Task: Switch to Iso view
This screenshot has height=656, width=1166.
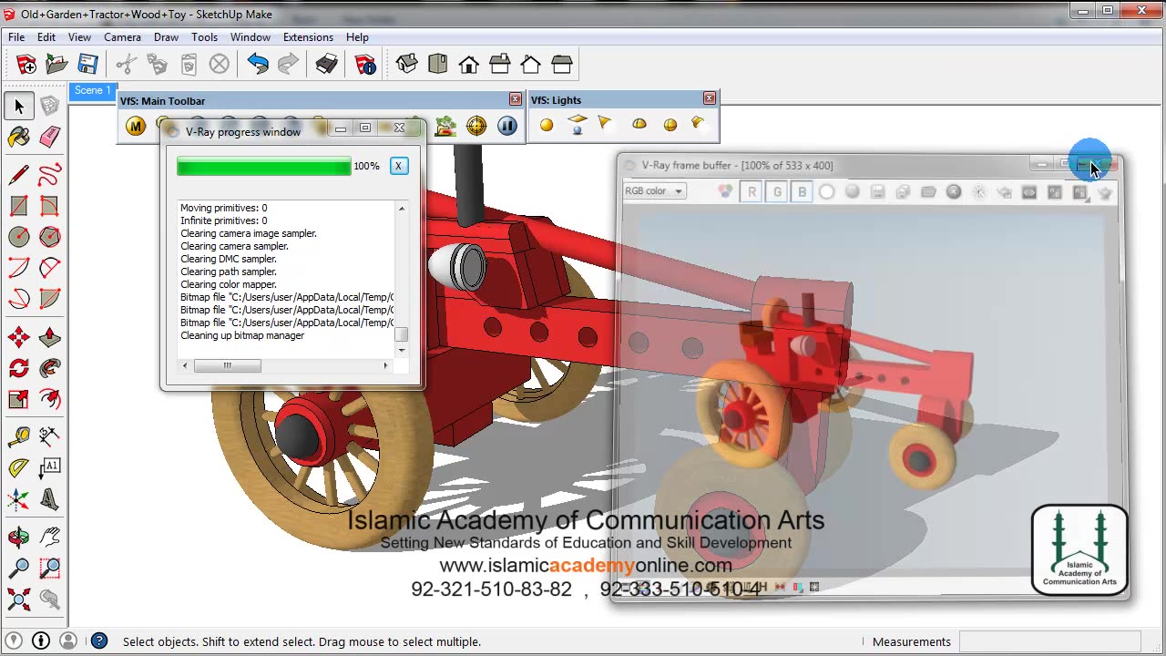Action: coord(406,64)
